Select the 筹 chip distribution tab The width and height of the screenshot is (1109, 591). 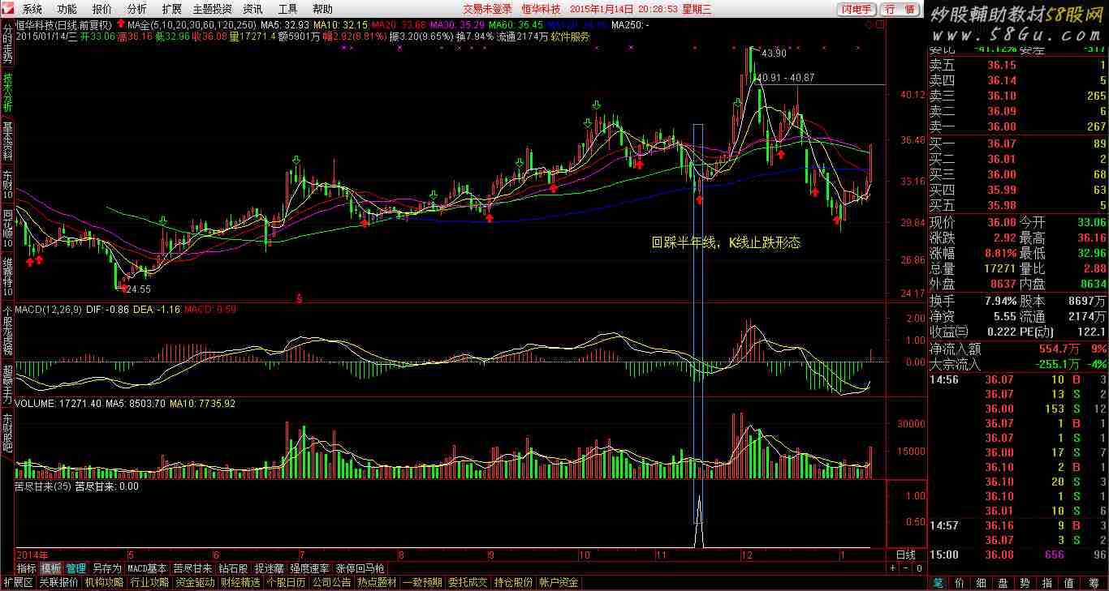[1094, 582]
